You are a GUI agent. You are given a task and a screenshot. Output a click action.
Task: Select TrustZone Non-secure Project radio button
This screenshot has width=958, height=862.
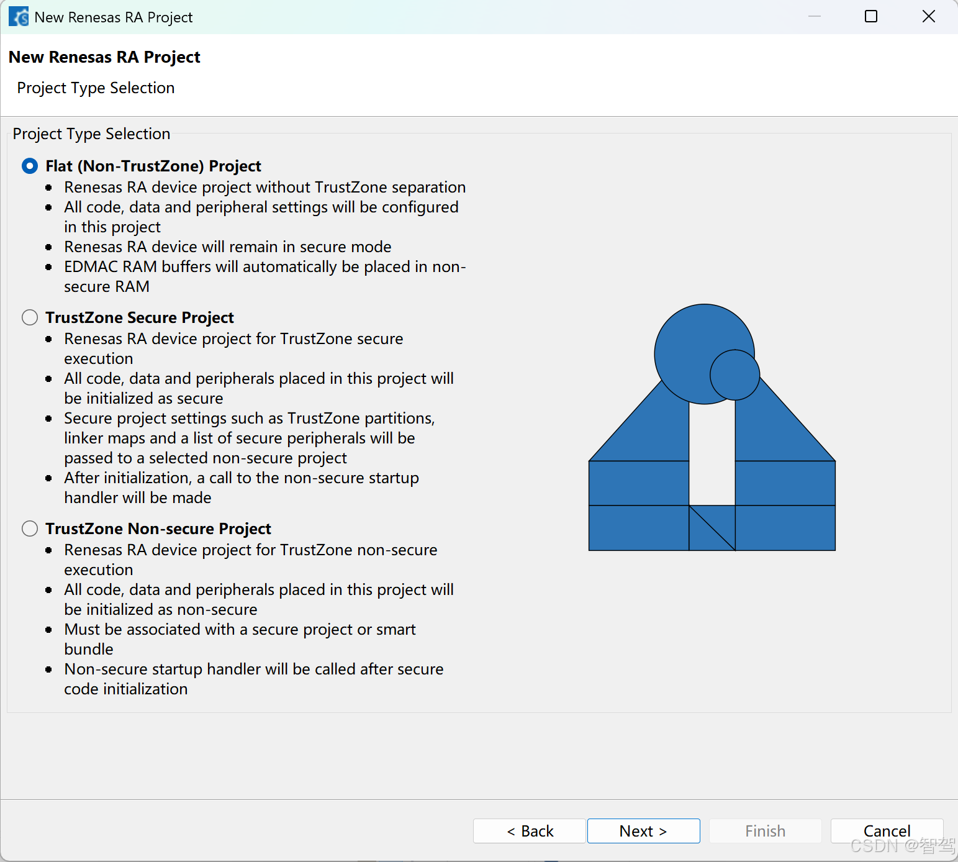pyautogui.click(x=30, y=529)
